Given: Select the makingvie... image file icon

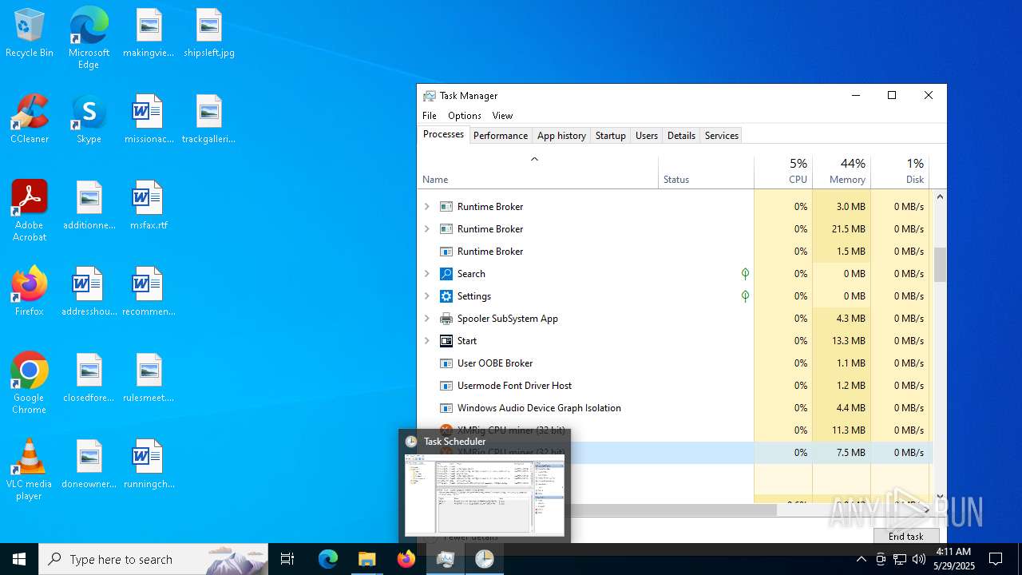Looking at the screenshot, I should 149,34.
